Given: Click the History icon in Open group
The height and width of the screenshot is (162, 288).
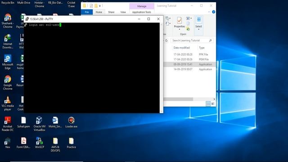Looking at the screenshot, I should click(x=188, y=29).
